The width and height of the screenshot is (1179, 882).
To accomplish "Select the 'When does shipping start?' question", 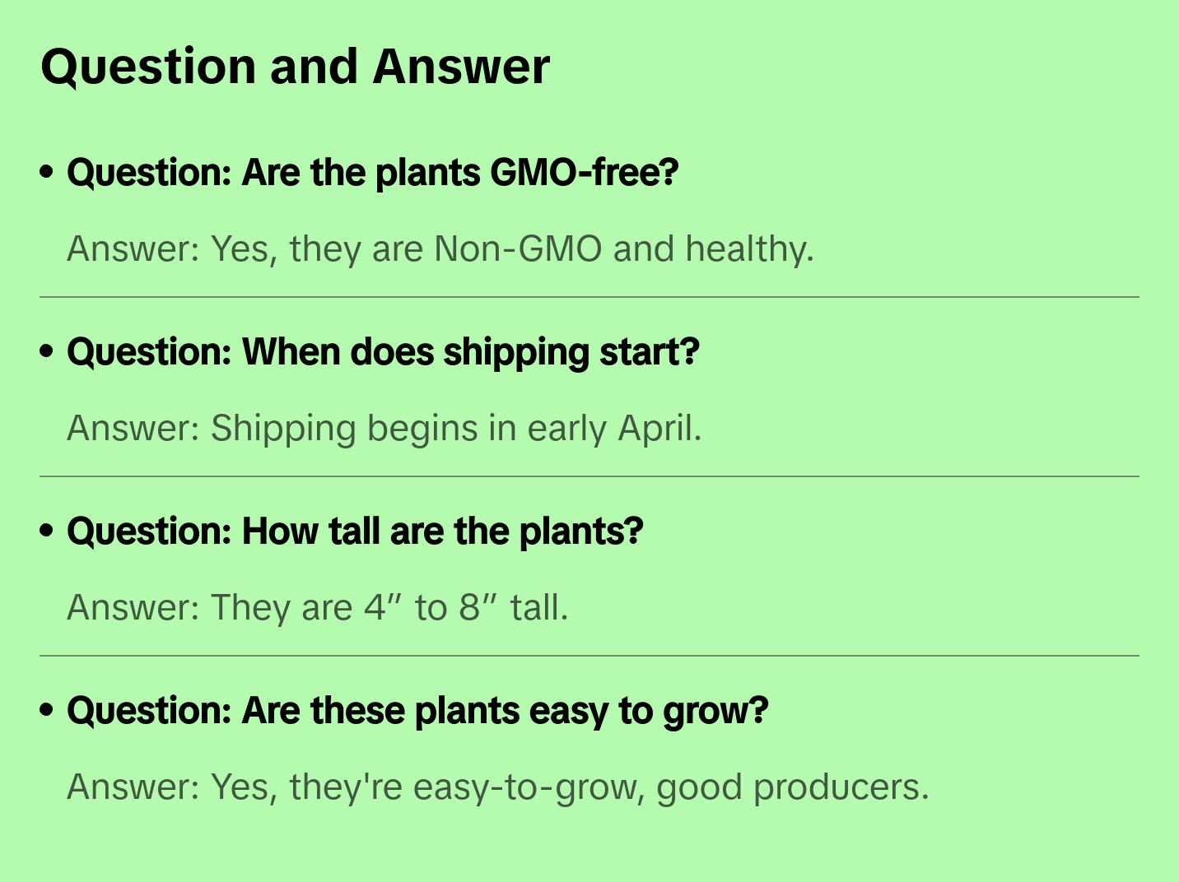I will pyautogui.click(x=383, y=352).
